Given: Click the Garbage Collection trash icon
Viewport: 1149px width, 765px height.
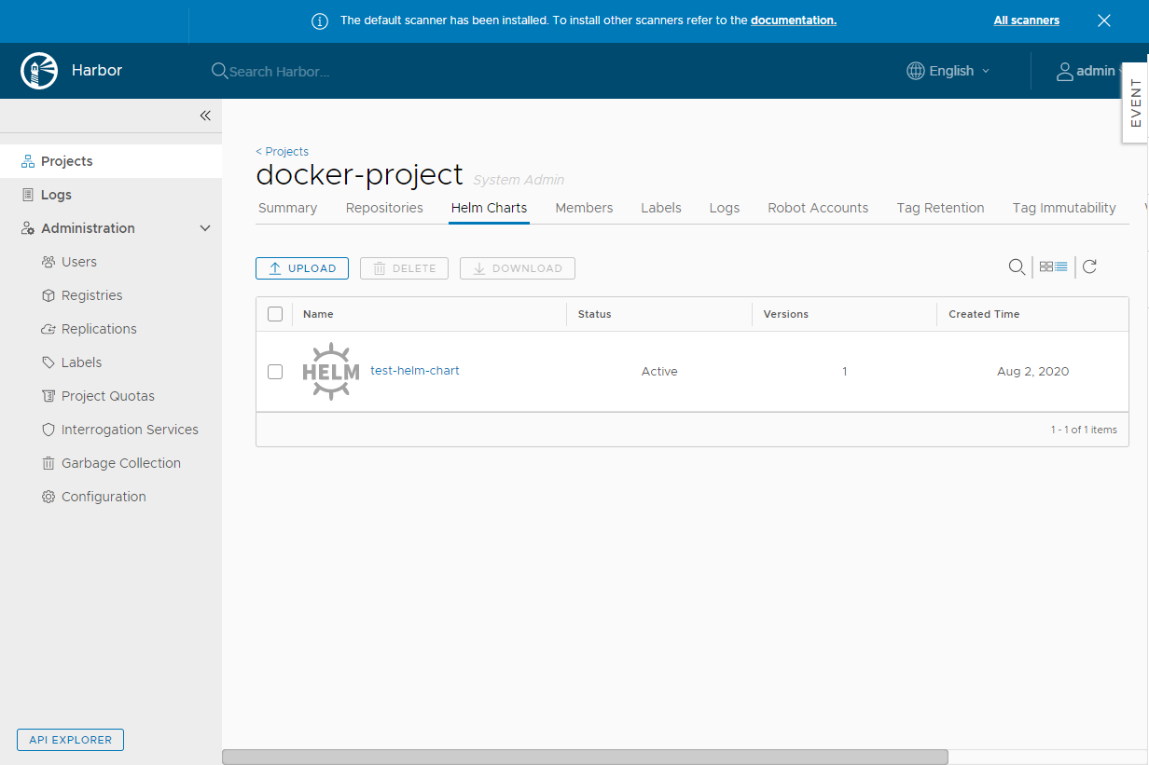Looking at the screenshot, I should click(48, 463).
